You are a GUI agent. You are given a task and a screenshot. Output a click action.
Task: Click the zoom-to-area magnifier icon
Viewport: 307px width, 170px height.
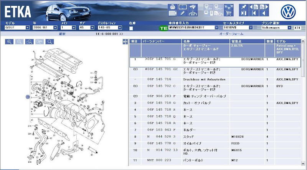click(x=30, y=41)
